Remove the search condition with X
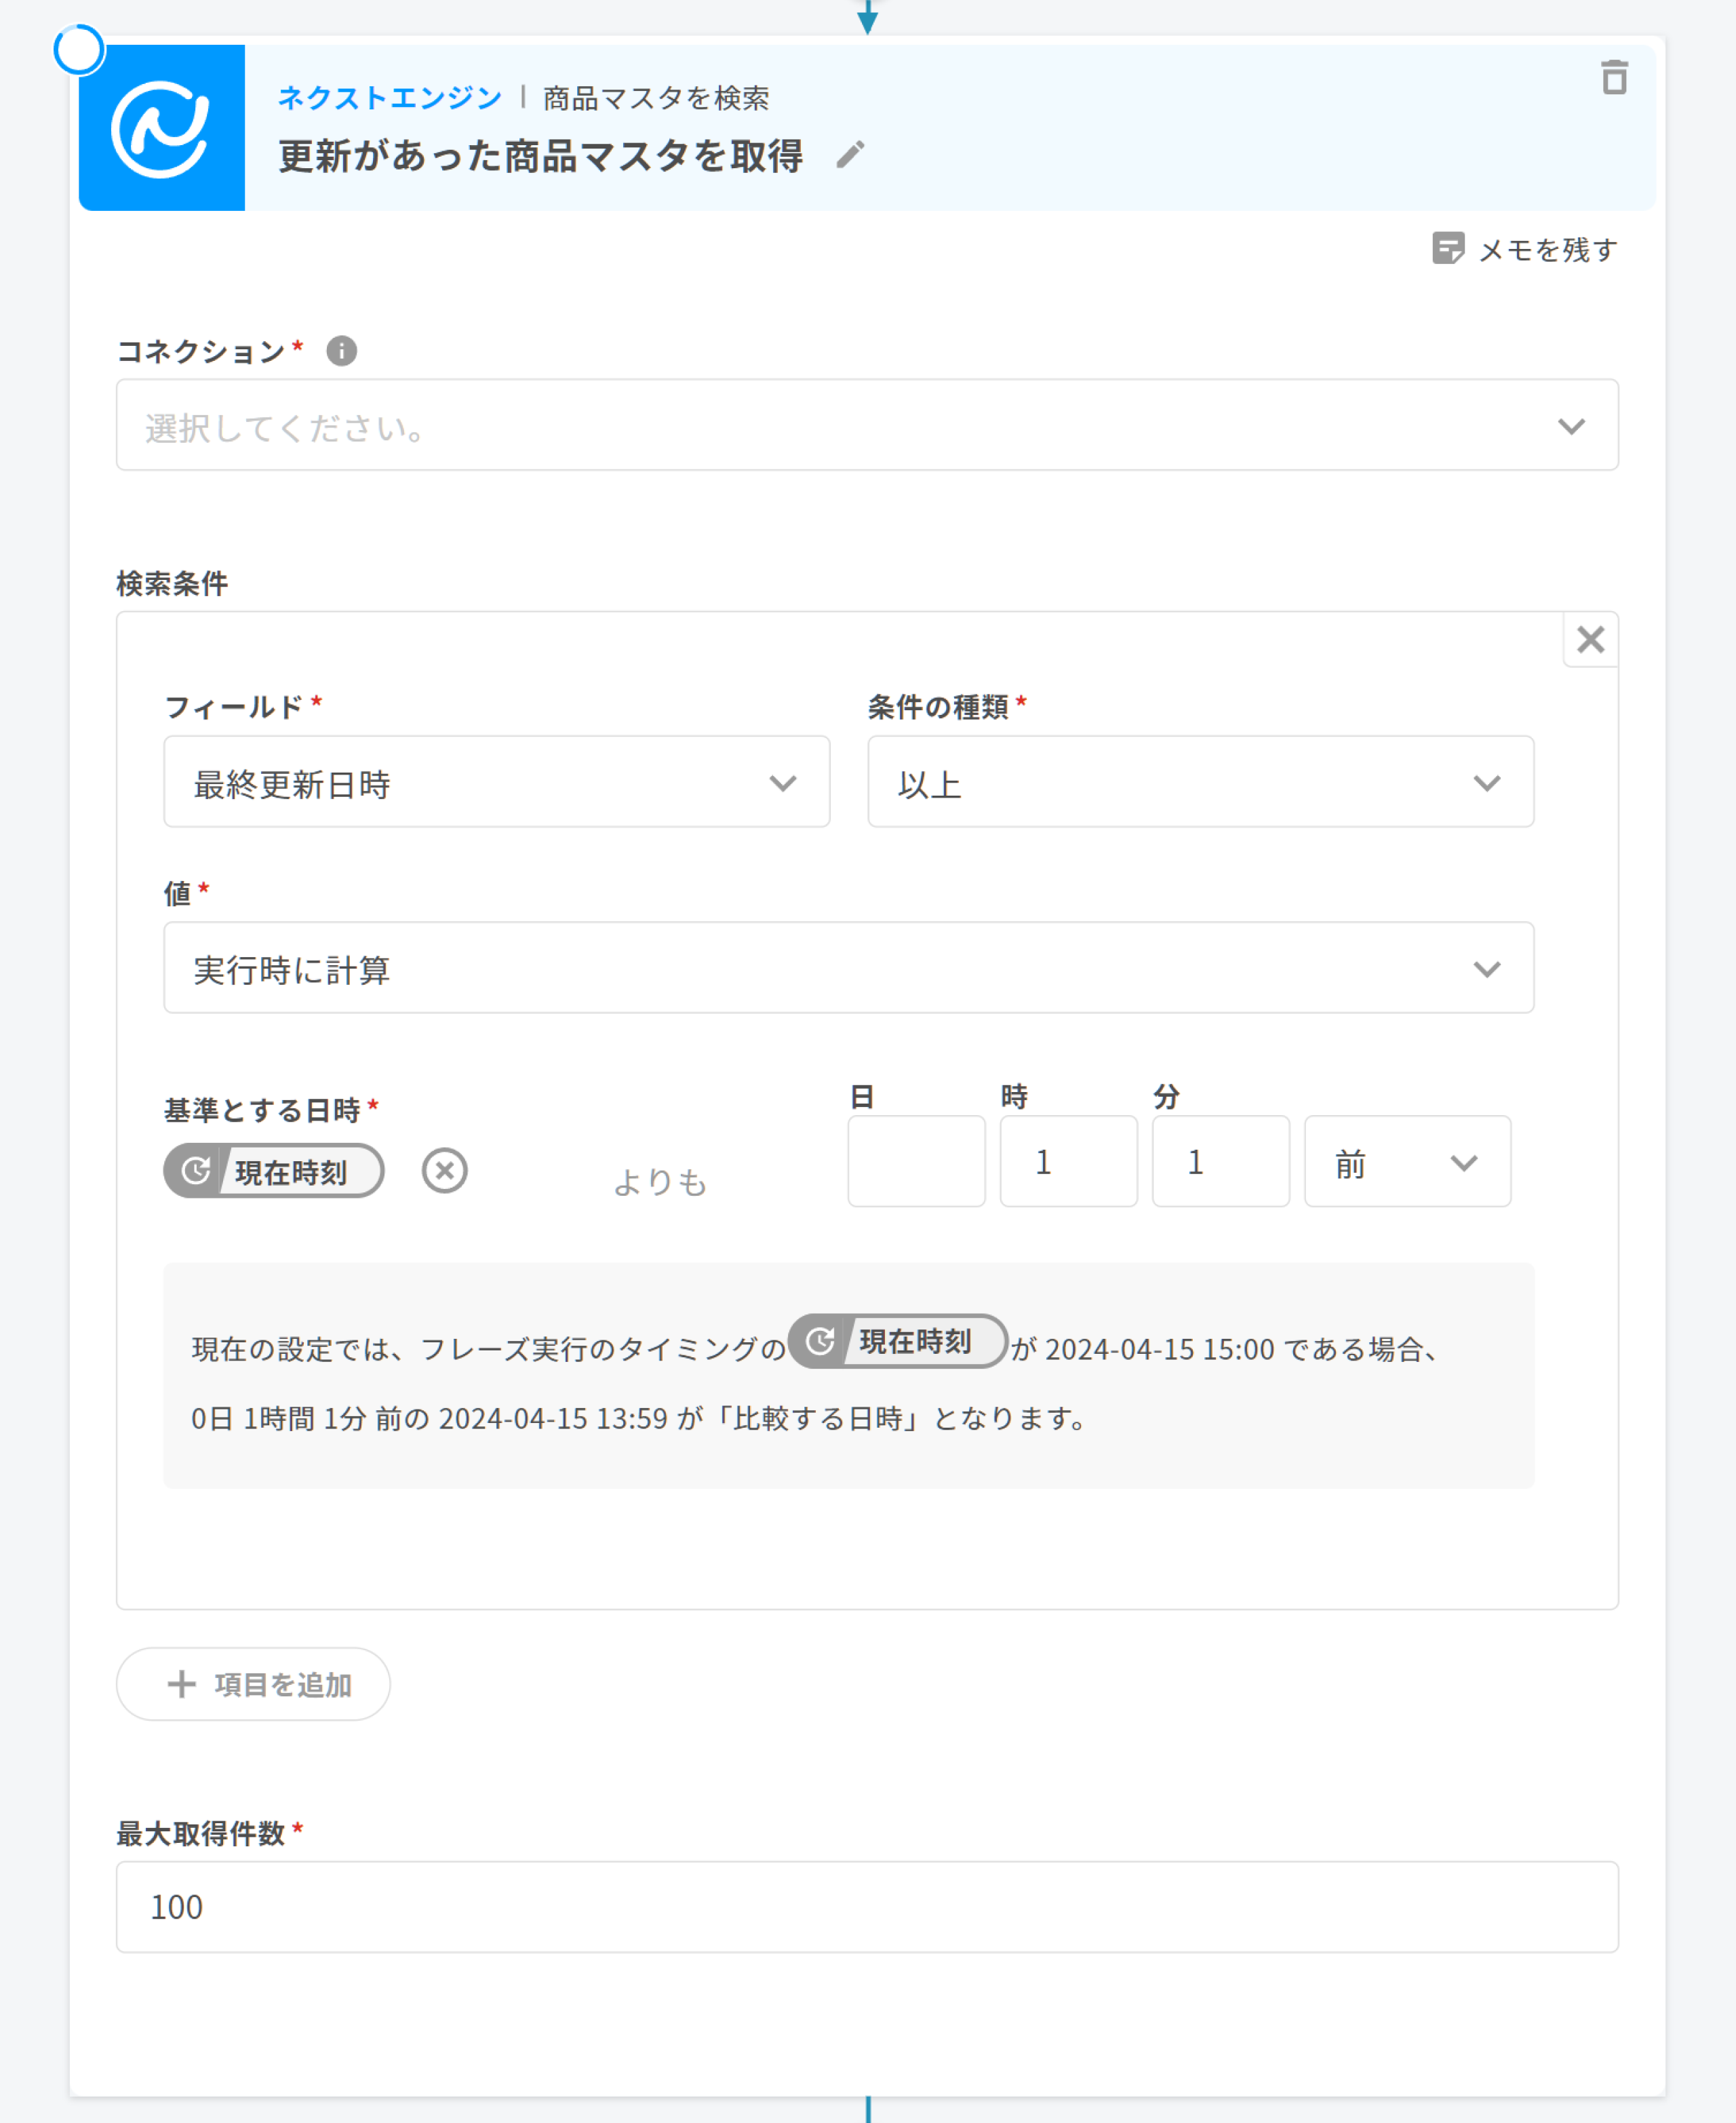The image size is (1736, 2123). 1590,639
